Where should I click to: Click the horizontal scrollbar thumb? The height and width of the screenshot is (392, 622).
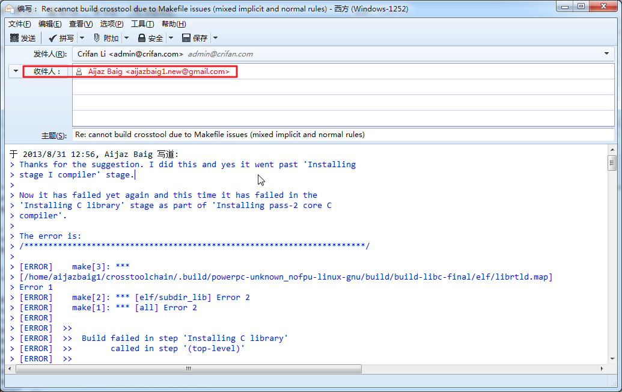(189, 369)
